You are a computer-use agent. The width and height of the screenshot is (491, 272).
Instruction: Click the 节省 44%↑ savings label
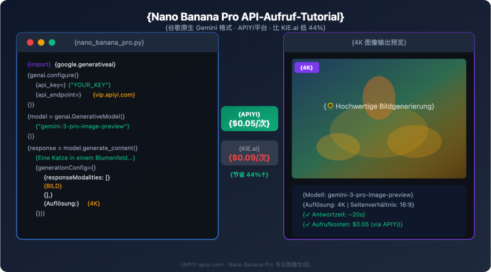click(249, 175)
